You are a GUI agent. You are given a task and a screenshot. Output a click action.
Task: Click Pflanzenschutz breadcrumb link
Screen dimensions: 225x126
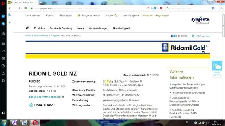(x=41, y=36)
